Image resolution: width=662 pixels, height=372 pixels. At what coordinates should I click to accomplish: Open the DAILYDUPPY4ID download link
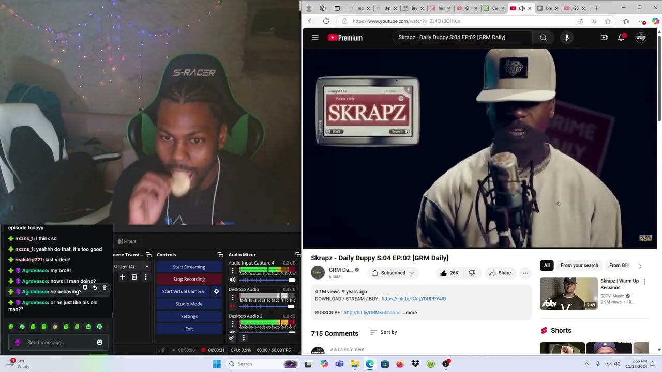(414, 299)
